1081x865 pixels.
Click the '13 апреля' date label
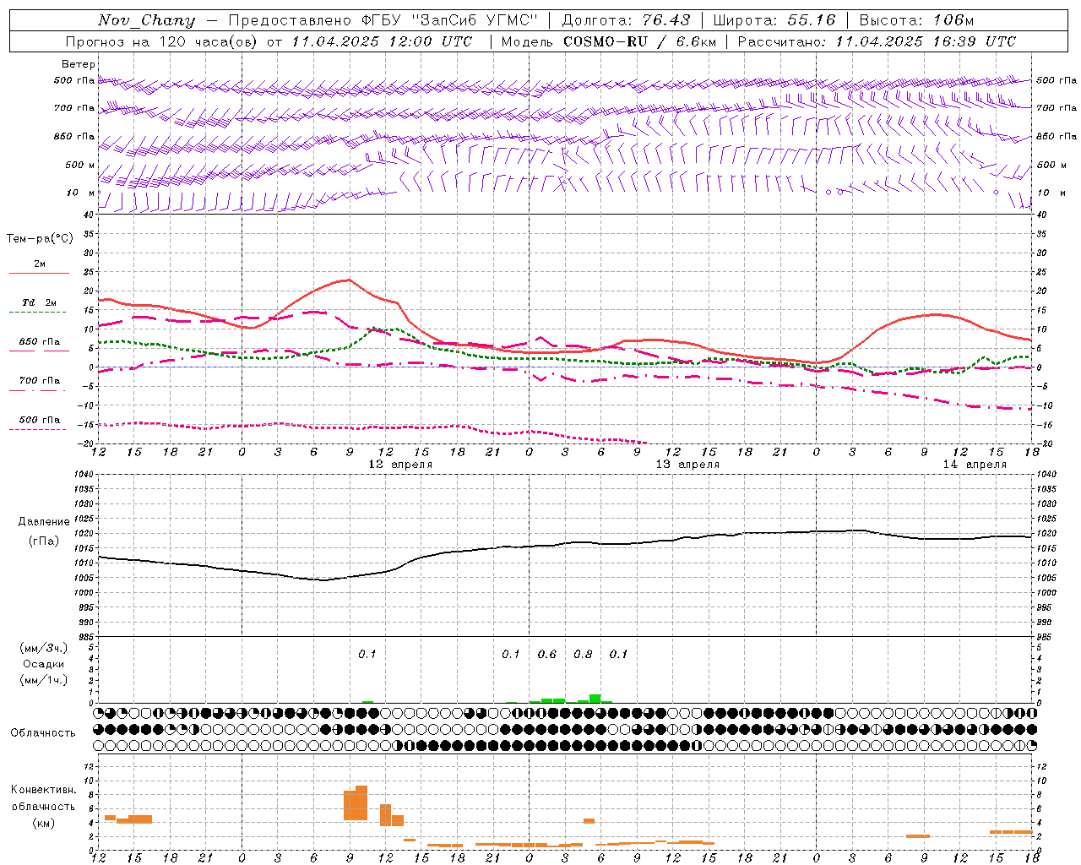[687, 465]
